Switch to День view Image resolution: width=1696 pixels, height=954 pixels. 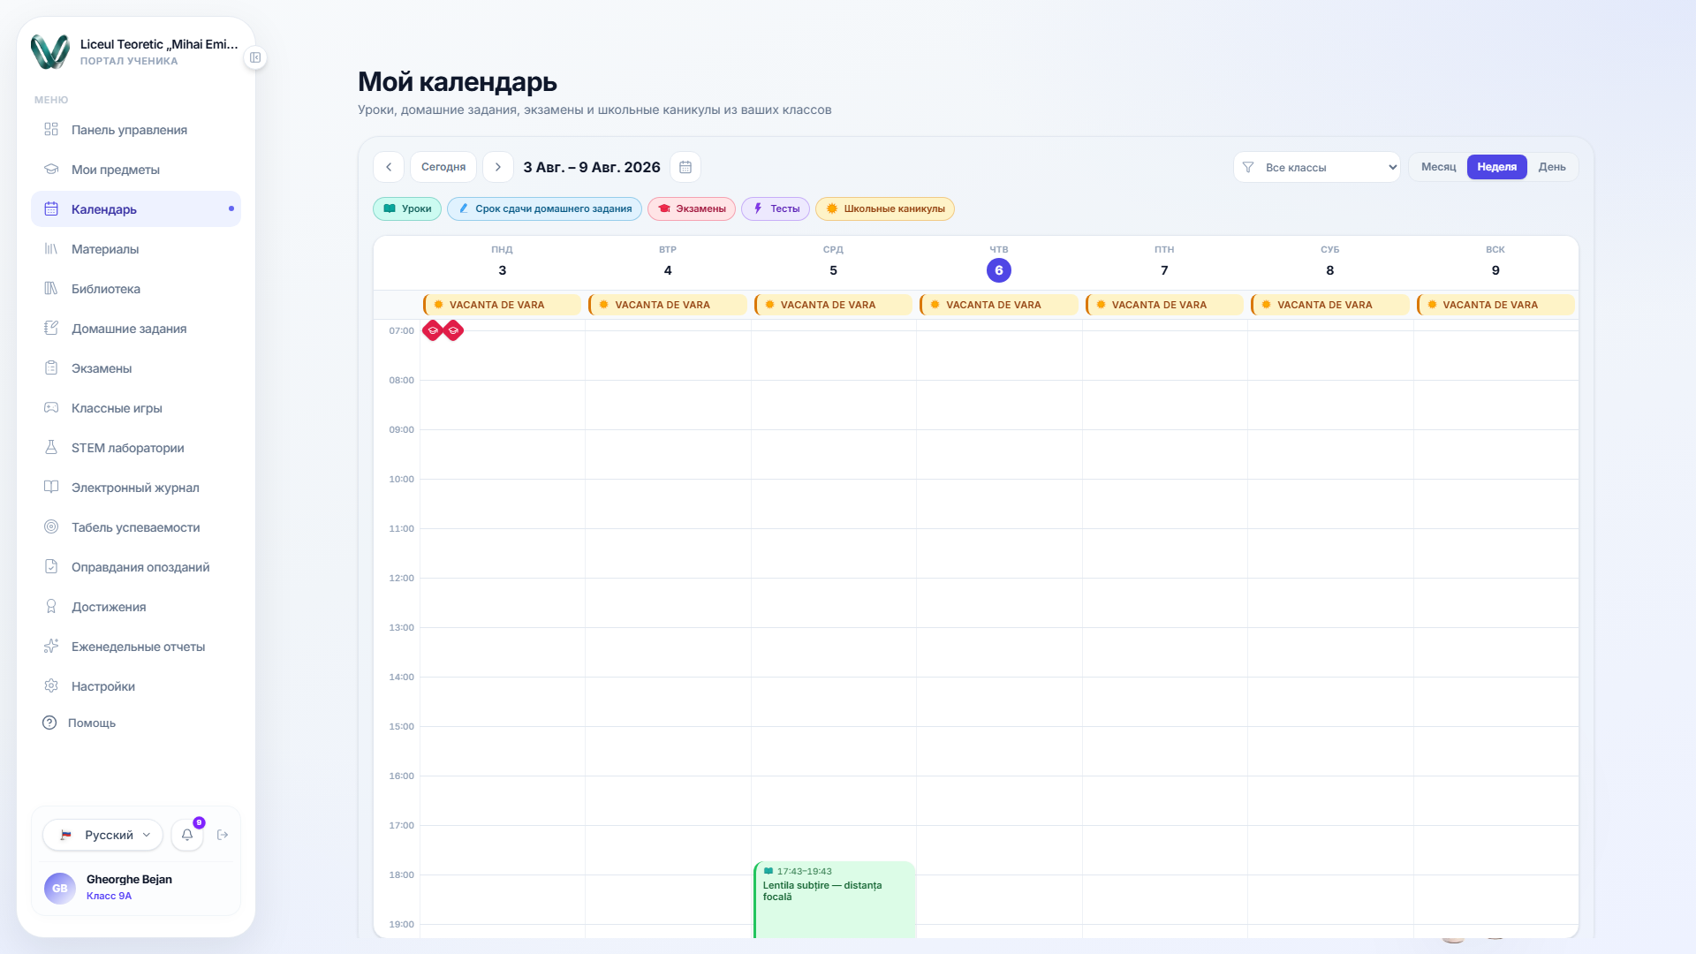[1552, 167]
